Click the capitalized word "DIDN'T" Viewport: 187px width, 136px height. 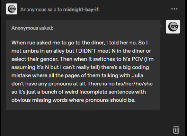87,51
